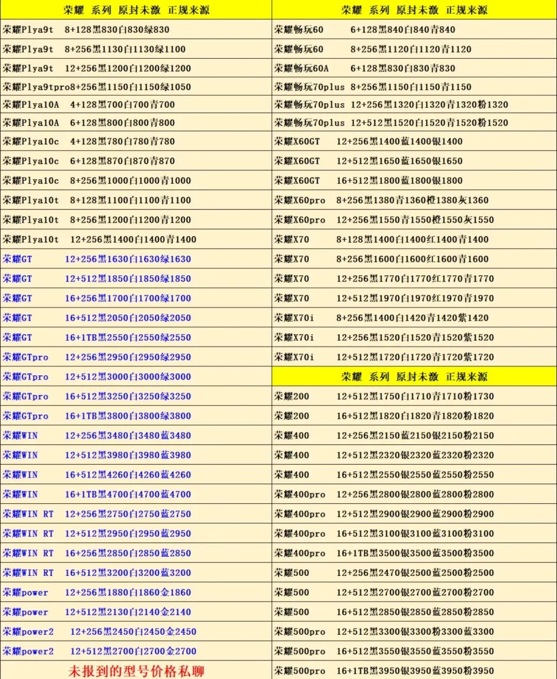Click 荣耀power 12+512黑2130 row

click(x=136, y=612)
